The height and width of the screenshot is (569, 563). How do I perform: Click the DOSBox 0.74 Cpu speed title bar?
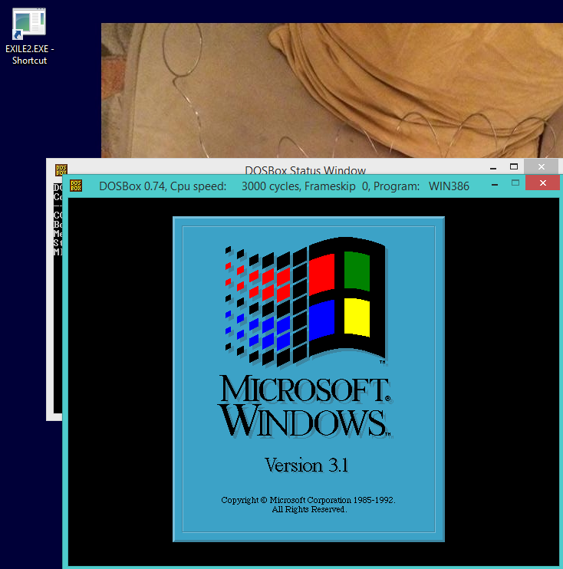(284, 186)
